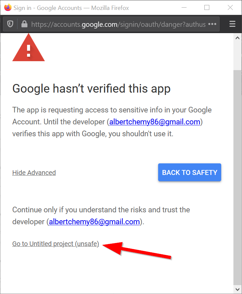
Task: Click the Firefox logo in the title bar
Action: (8, 8)
